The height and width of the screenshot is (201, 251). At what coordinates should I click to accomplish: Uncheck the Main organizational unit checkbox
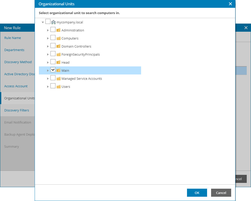pos(53,70)
